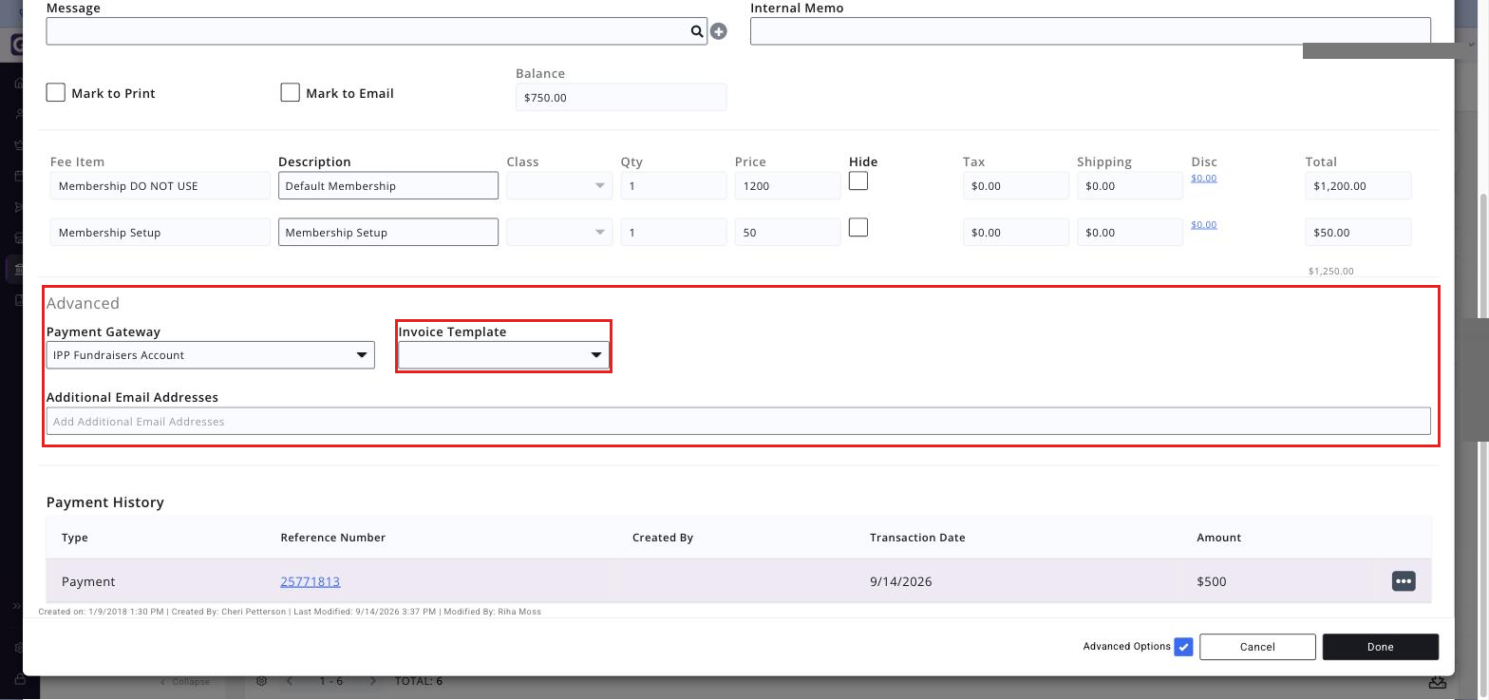
Task: Click the plus icon beside the Message field
Action: (x=719, y=31)
